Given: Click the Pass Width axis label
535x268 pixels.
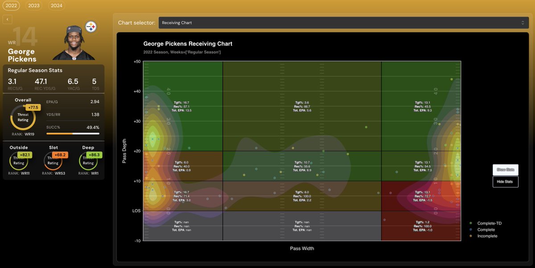Looking at the screenshot, I should tap(302, 248).
